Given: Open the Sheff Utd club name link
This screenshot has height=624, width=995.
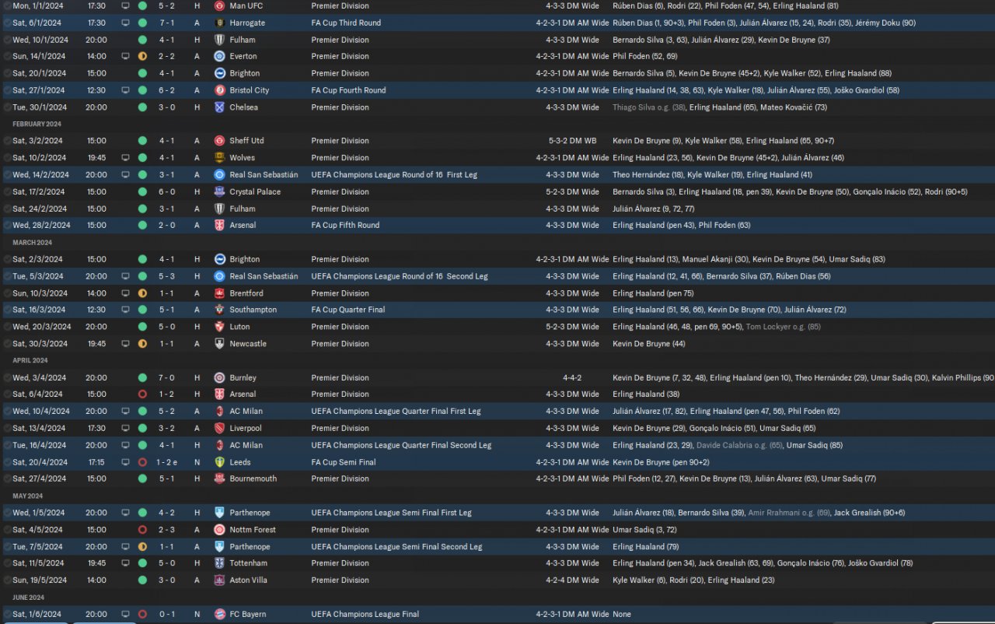Looking at the screenshot, I should pos(247,141).
